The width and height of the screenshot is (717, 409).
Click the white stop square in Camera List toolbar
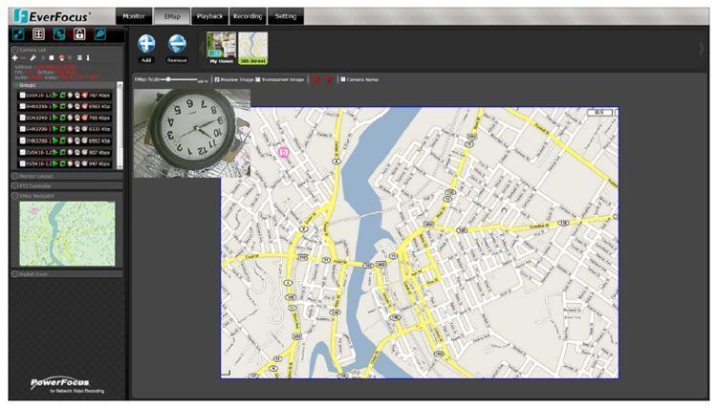[52, 58]
